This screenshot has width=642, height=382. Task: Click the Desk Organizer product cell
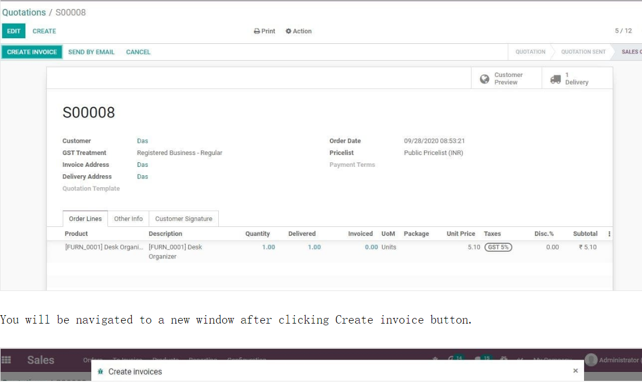click(104, 247)
